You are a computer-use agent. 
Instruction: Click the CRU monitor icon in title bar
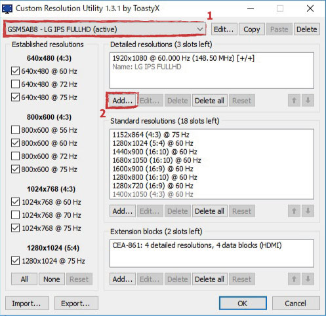pyautogui.click(x=7, y=9)
